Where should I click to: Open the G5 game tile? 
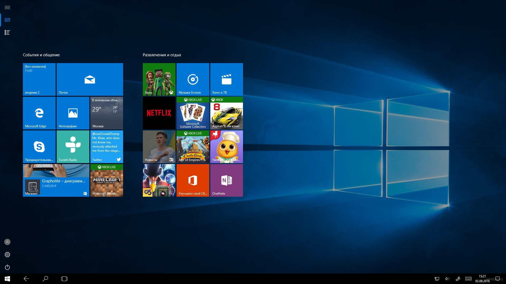[x=159, y=180]
